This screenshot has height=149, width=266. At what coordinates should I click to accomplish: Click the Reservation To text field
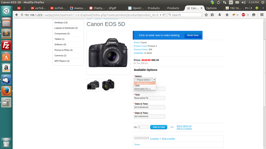point(149,98)
